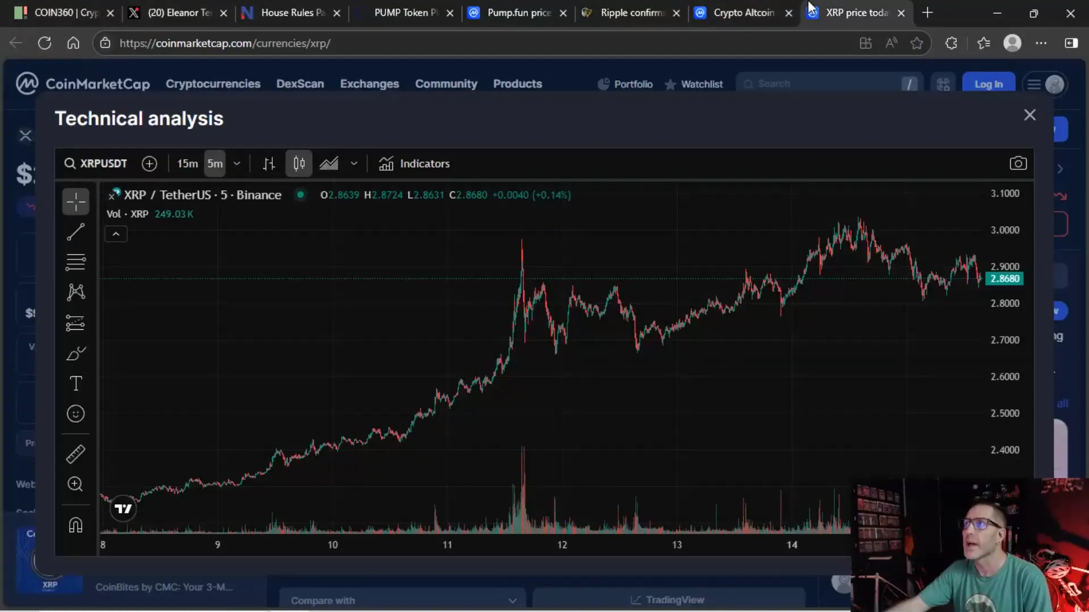Collapse the indicator legend with caret
This screenshot has width=1089, height=612.
point(116,234)
